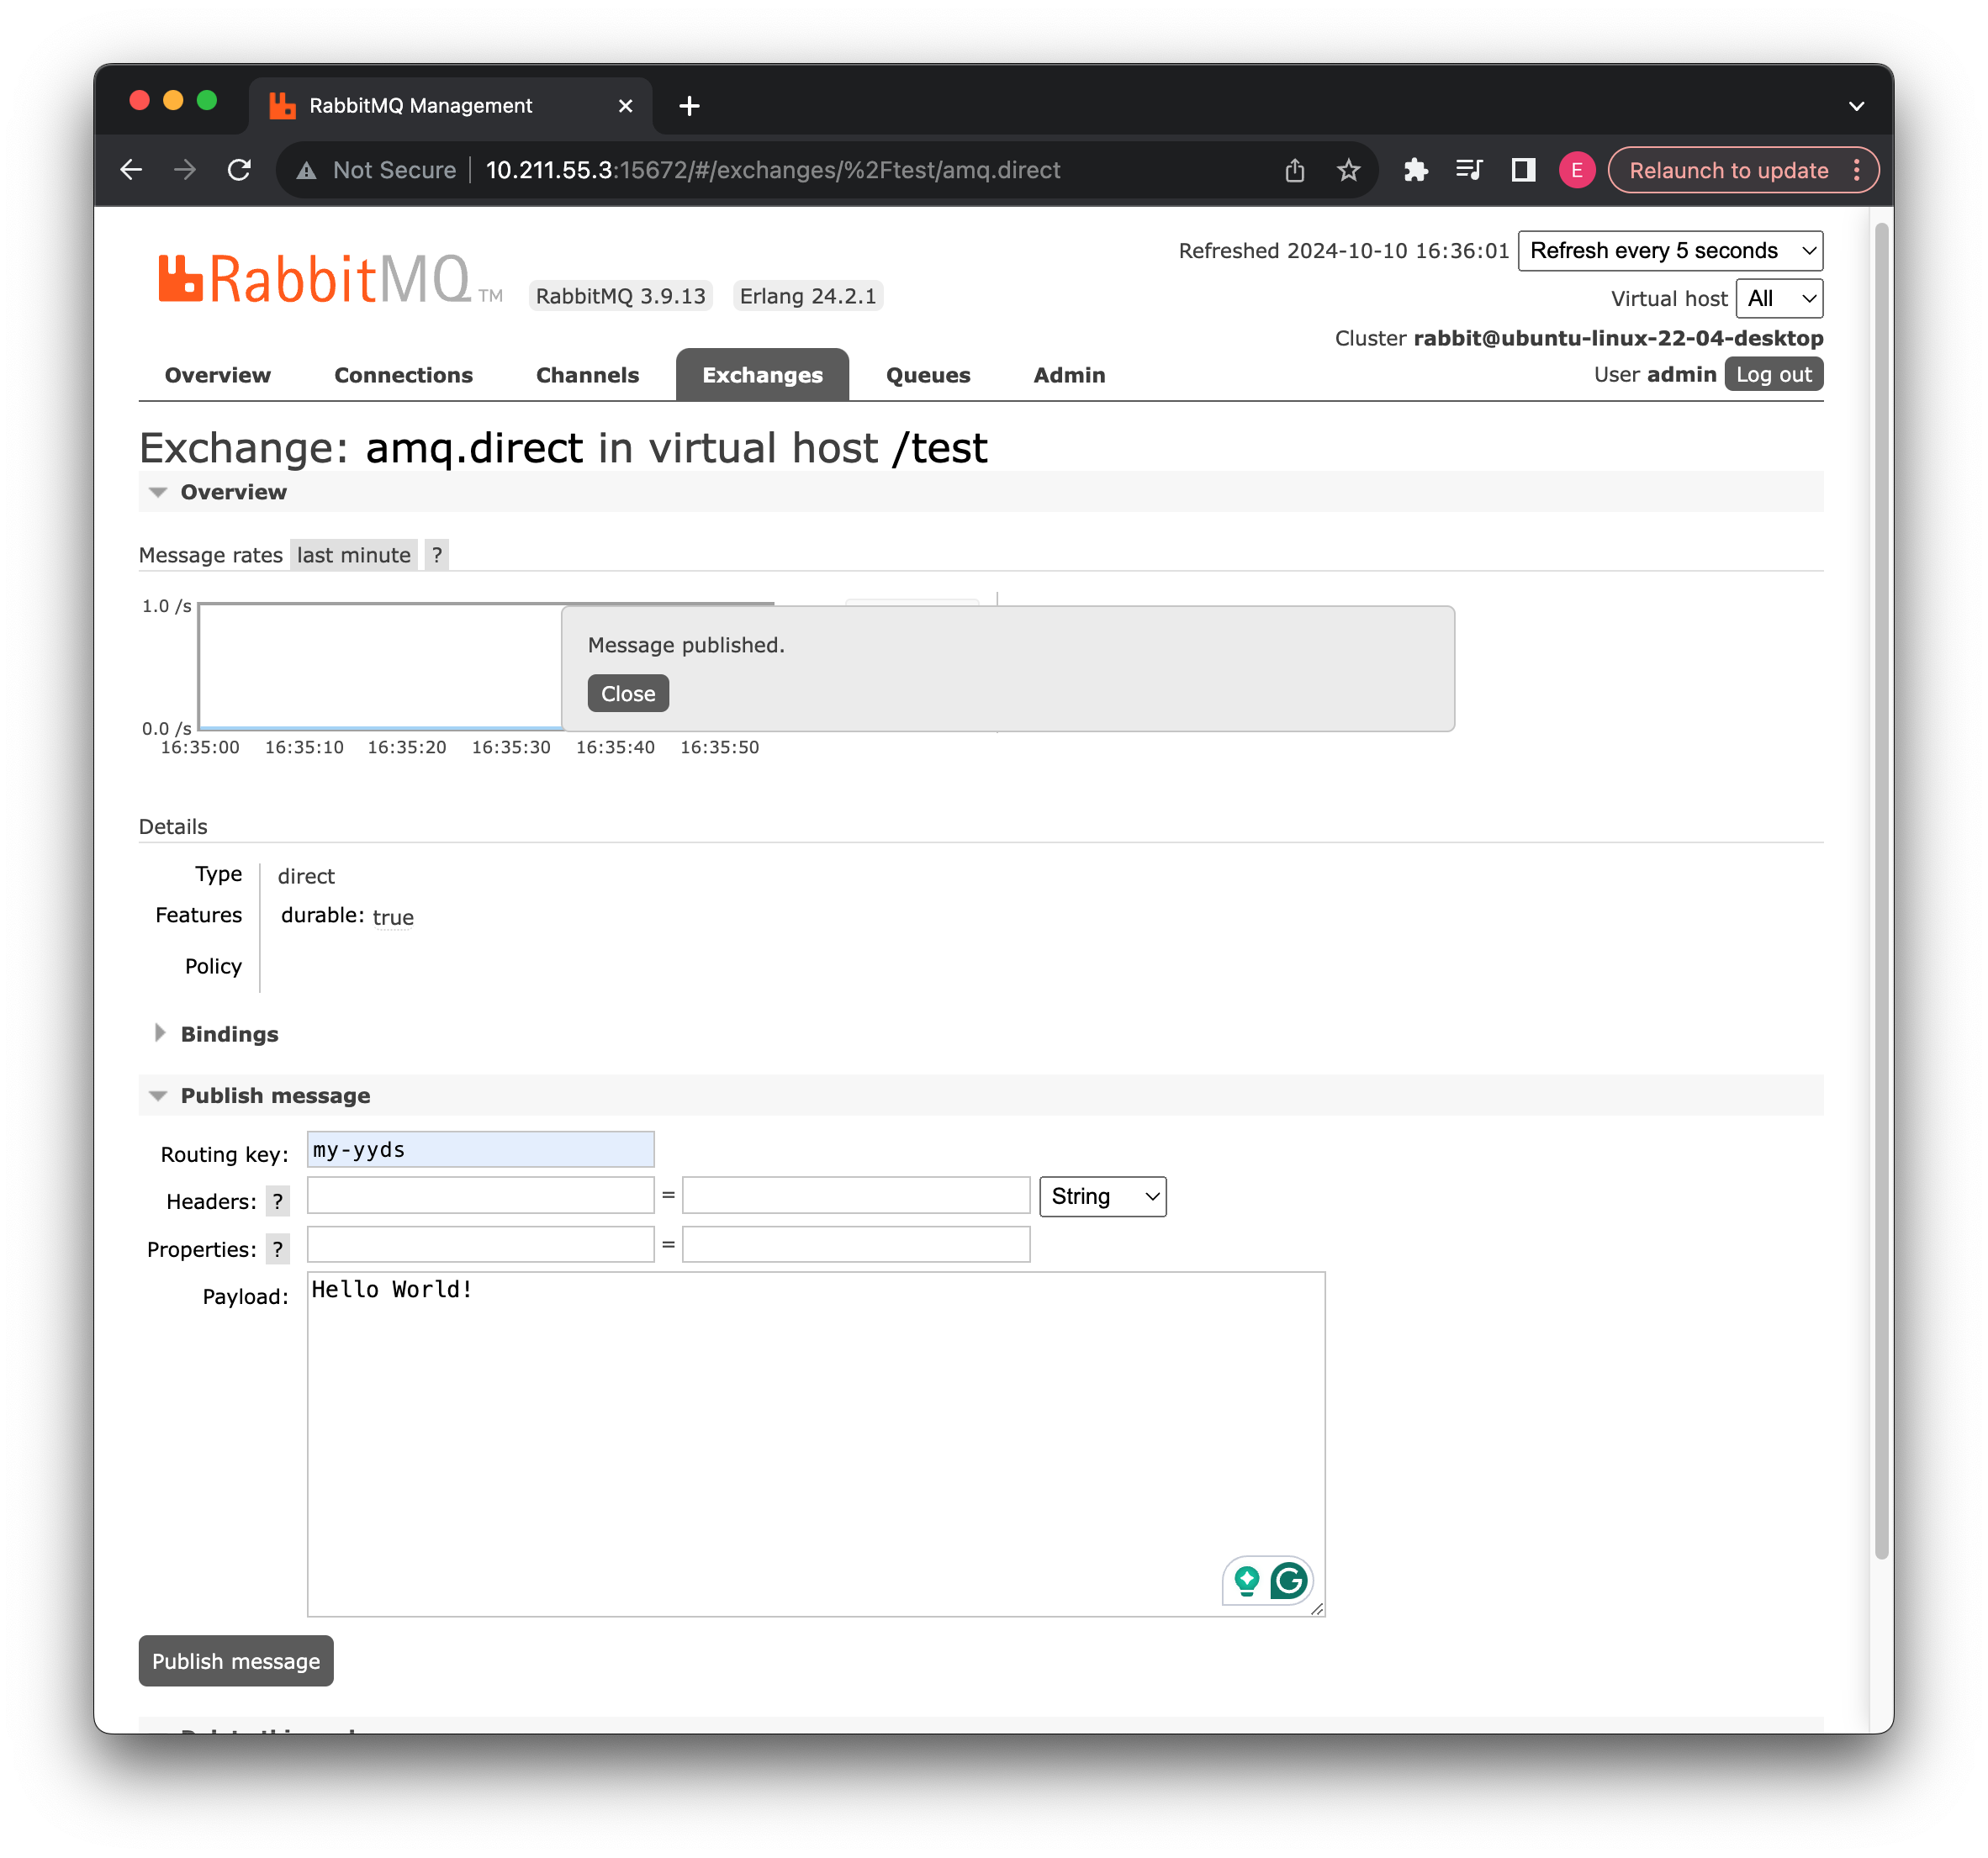Screen dimensions: 1988x1858
Task: Open the String header type dropdown
Action: 1102,1197
